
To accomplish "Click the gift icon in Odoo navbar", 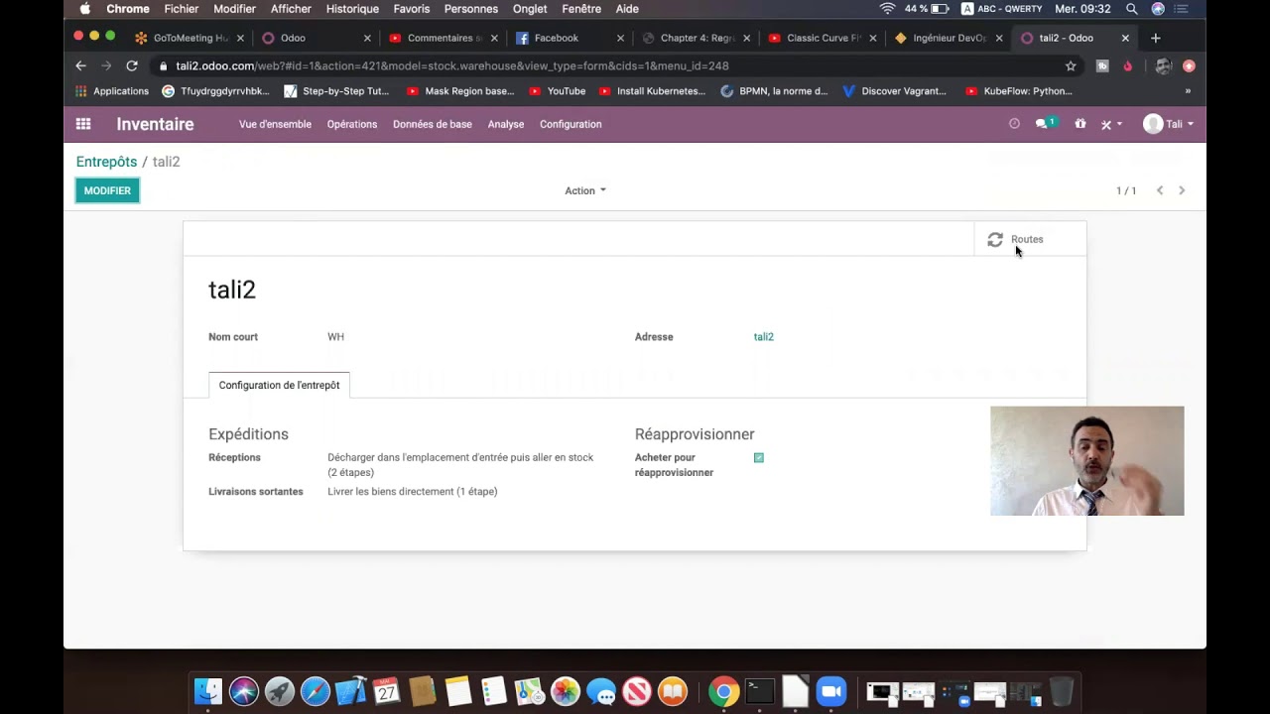I will point(1080,124).
